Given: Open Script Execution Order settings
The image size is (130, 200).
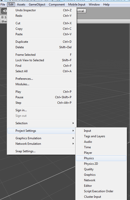Looking at the screenshot, I should pyautogui.click(x=101, y=191).
